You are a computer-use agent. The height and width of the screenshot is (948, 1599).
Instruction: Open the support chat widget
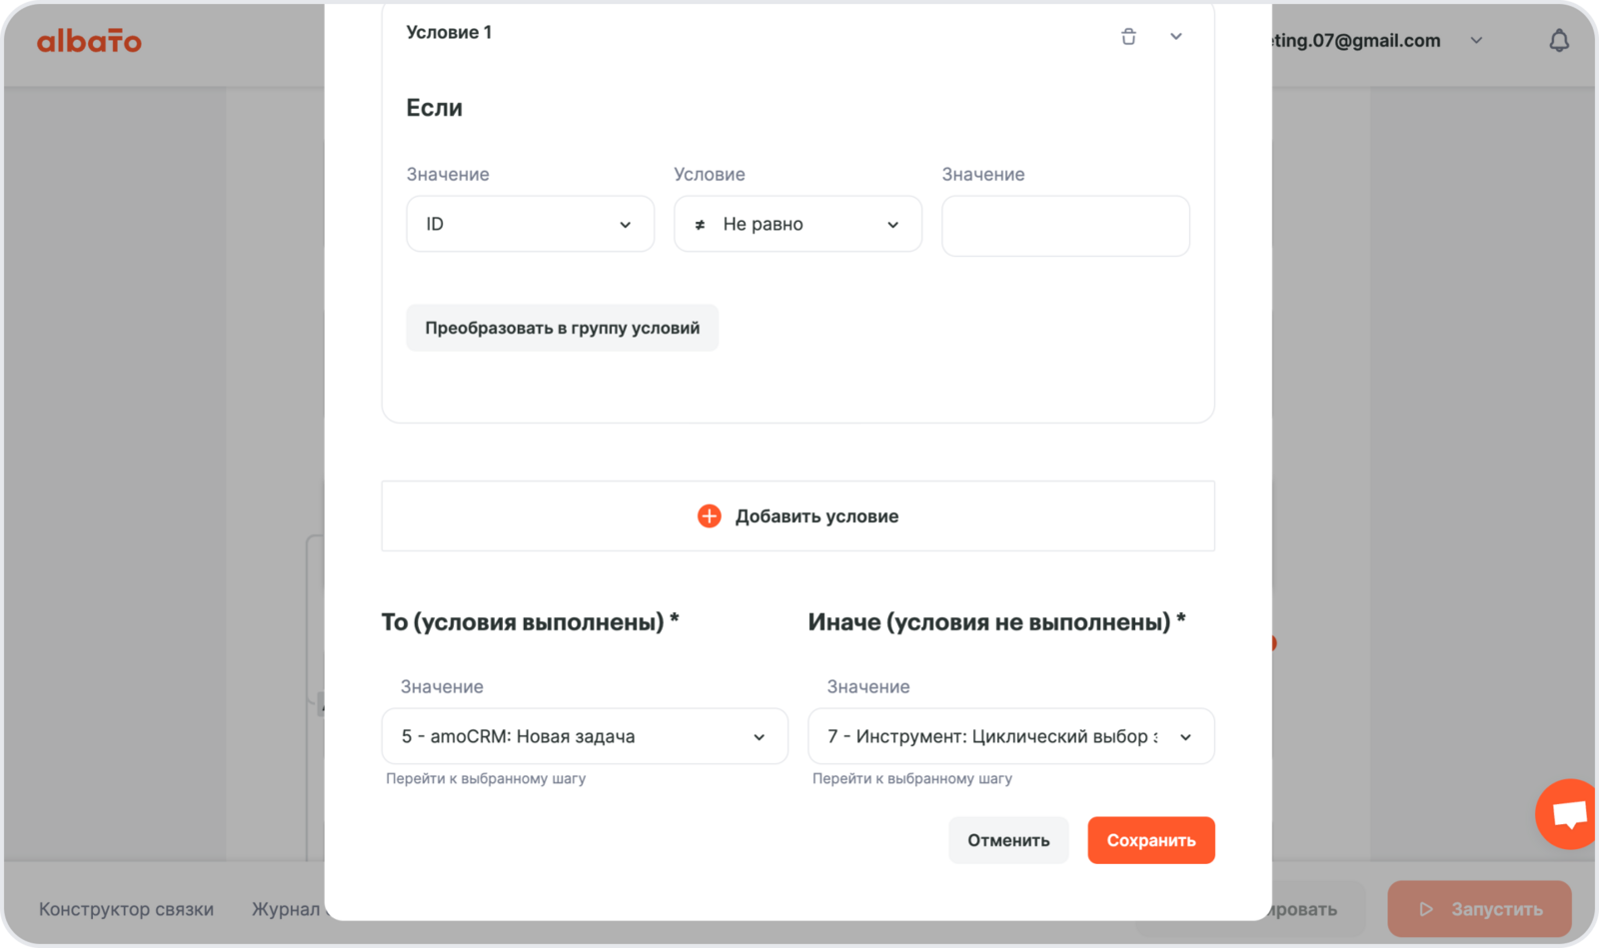[x=1568, y=814]
